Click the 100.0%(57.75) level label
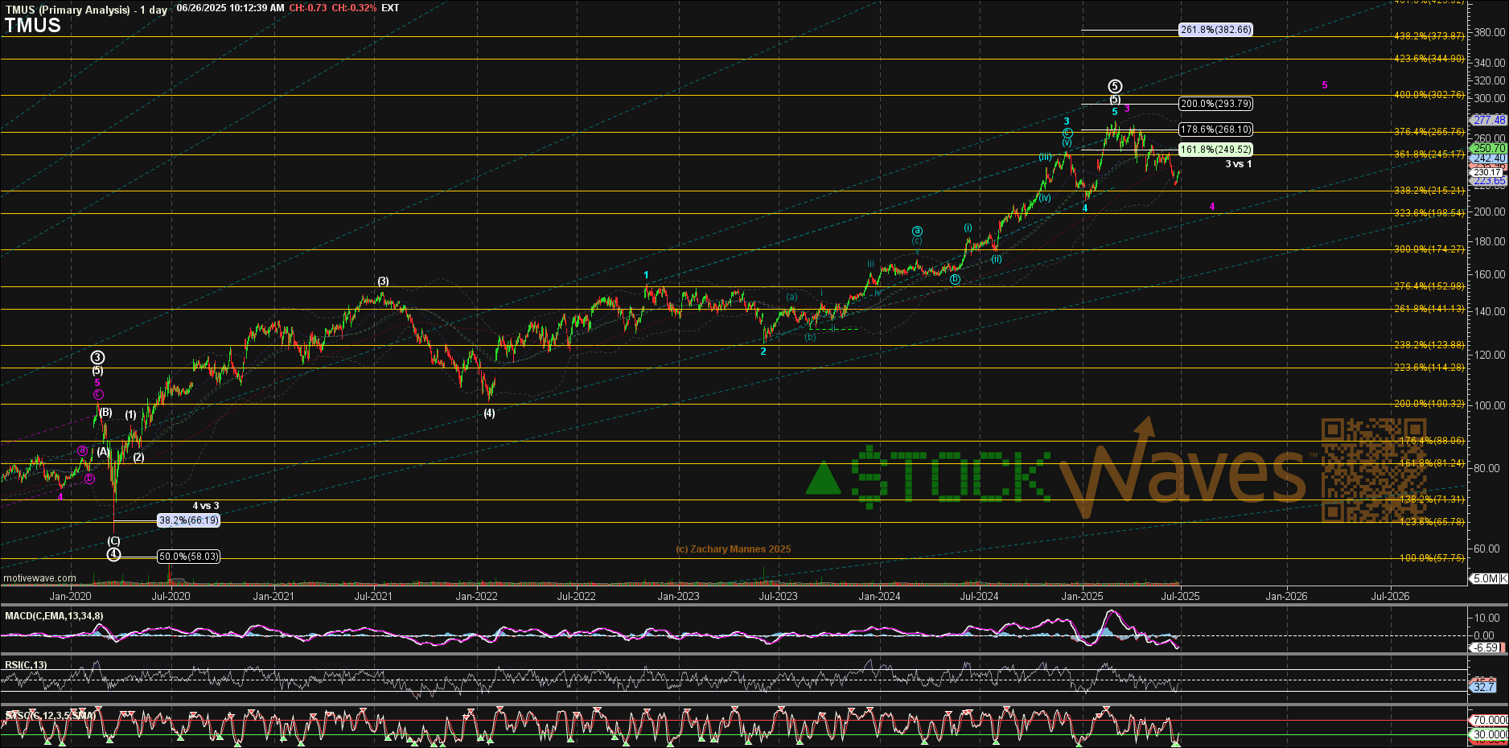Screen dimensions: 1509x748 tap(1432, 558)
